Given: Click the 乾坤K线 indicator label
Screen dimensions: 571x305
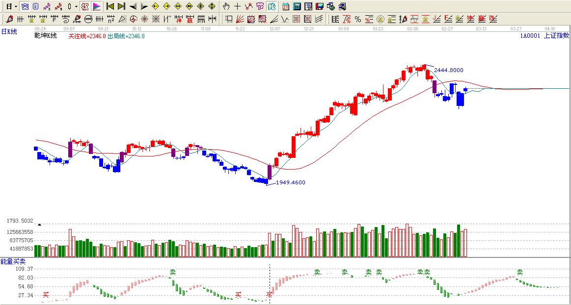Looking at the screenshot, I should tap(45, 35).
